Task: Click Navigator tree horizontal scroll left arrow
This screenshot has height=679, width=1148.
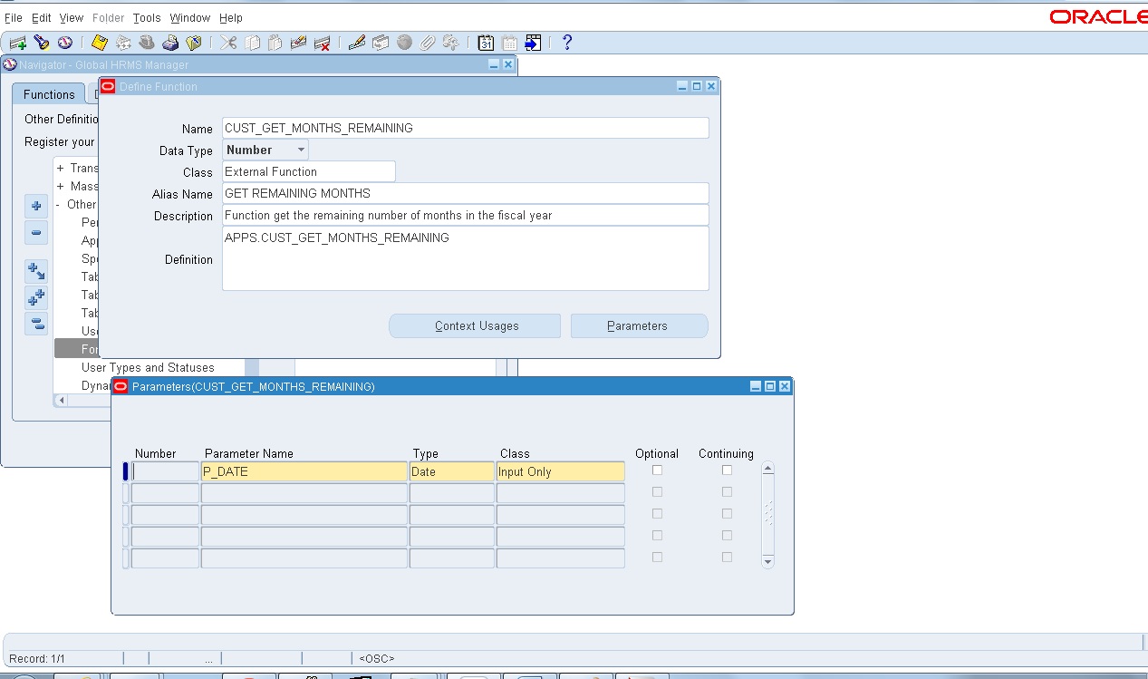Action: 62,400
